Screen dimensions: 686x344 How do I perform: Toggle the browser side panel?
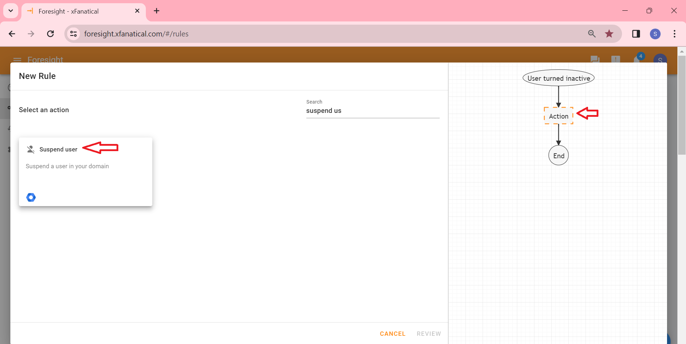tap(636, 34)
